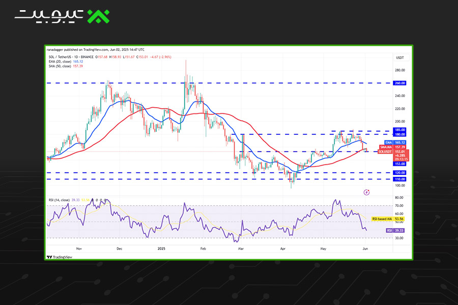Click the Mar label on time axis

point(241,249)
